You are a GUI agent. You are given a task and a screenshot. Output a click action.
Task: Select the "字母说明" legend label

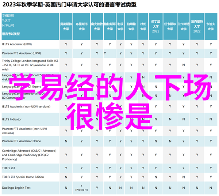coord(8,16)
